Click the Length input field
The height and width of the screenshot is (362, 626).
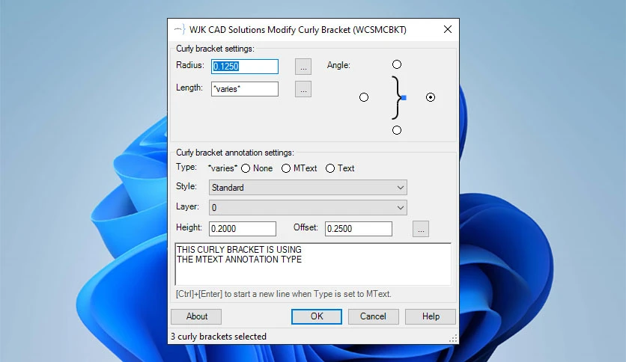[x=245, y=89]
